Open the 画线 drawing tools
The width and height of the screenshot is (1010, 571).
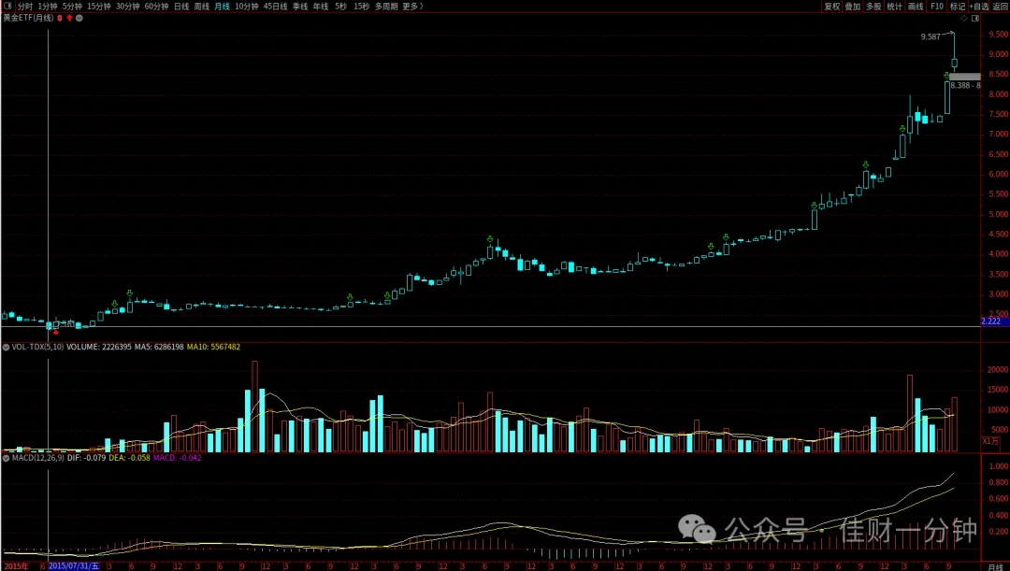(916, 7)
